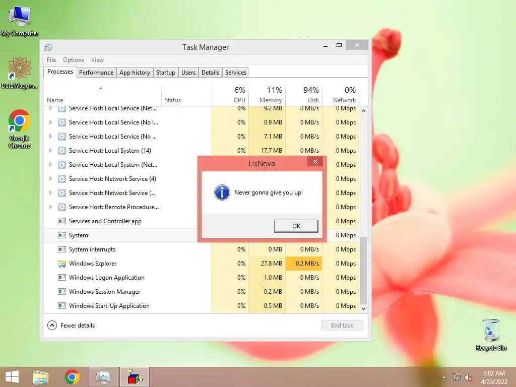Select the Processes tab
This screenshot has width=516, height=387.
60,72
